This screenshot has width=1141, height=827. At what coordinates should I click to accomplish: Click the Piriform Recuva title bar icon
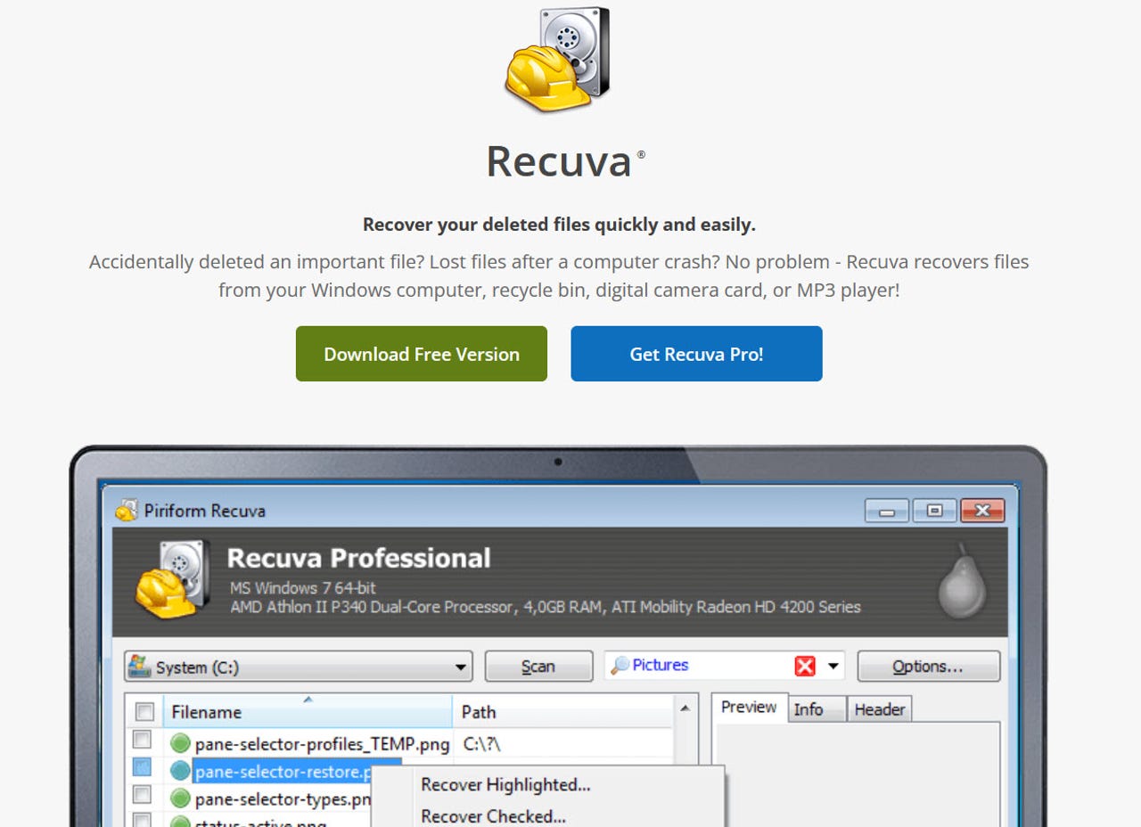tap(127, 511)
